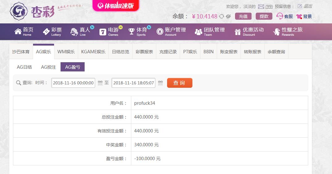This screenshot has height=174, width=332.
Task: Open the 日结总览 tab
Action: pyautogui.click(x=120, y=52)
